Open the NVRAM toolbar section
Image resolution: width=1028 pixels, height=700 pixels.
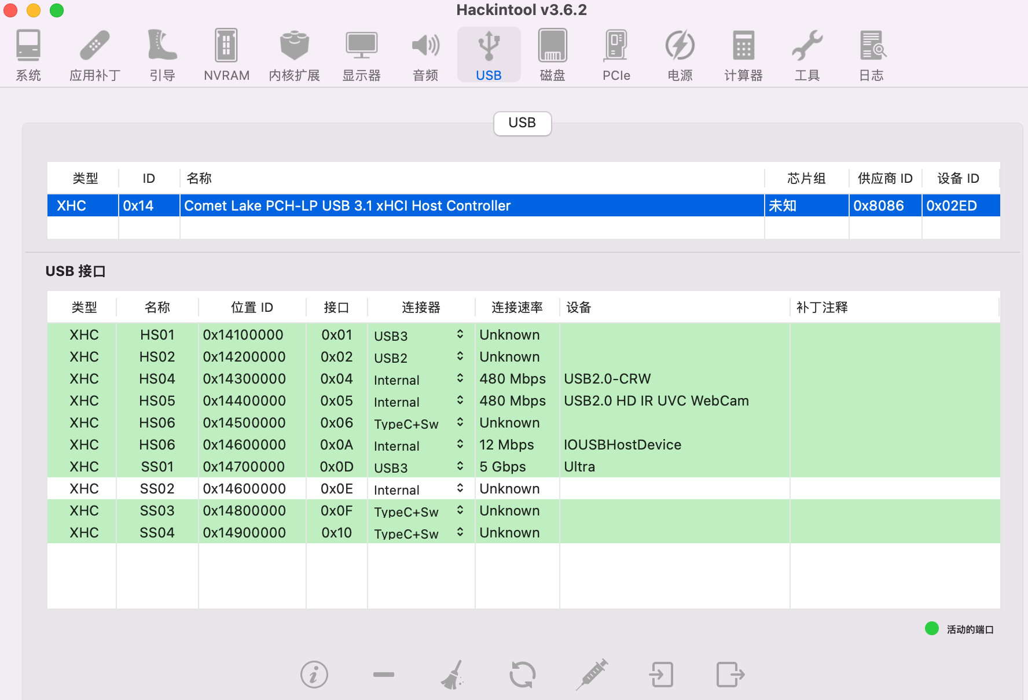coord(226,55)
